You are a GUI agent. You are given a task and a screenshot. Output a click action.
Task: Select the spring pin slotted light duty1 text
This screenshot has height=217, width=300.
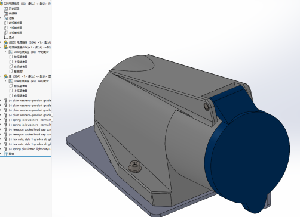pos(29,149)
